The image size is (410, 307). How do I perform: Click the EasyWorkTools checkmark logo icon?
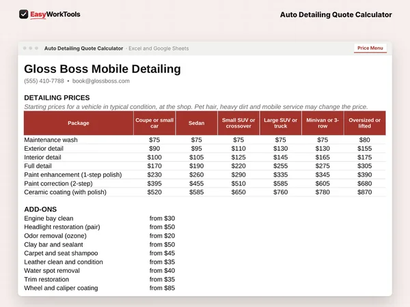point(23,14)
